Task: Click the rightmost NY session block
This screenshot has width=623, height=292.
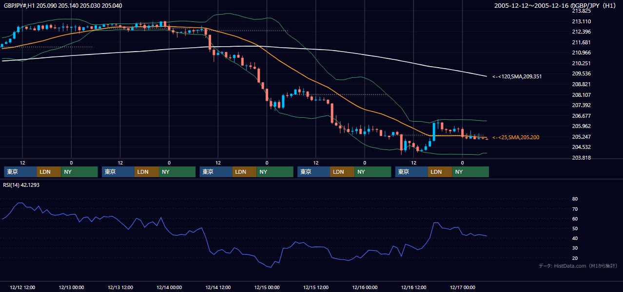Action: point(470,172)
